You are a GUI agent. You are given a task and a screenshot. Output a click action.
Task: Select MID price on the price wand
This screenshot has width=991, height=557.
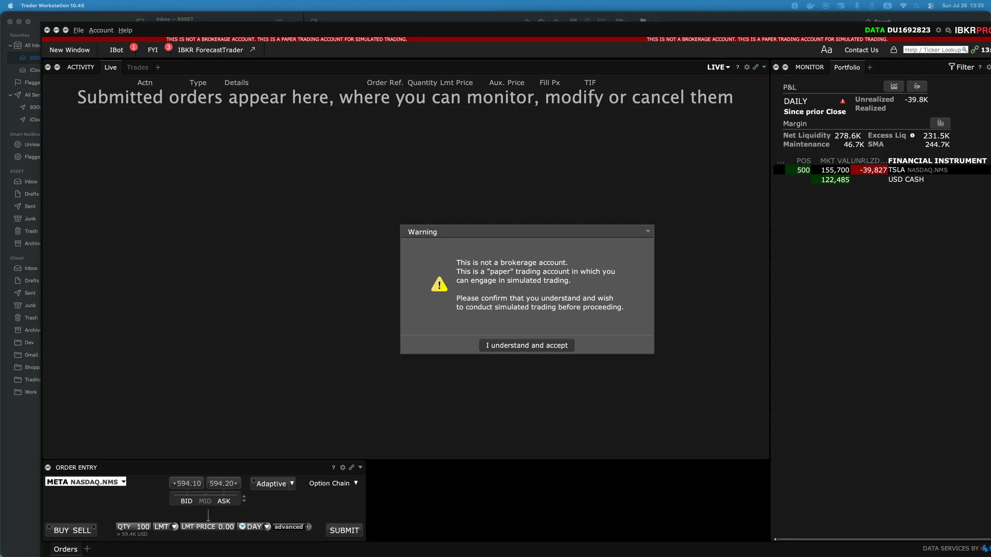[x=205, y=501]
